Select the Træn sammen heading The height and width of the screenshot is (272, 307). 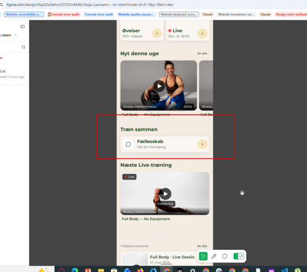point(139,130)
